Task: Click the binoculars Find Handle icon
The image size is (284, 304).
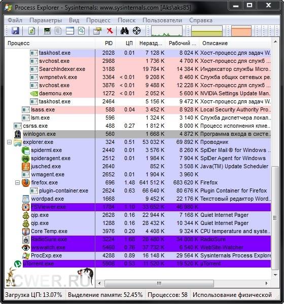Action: pos(124,30)
